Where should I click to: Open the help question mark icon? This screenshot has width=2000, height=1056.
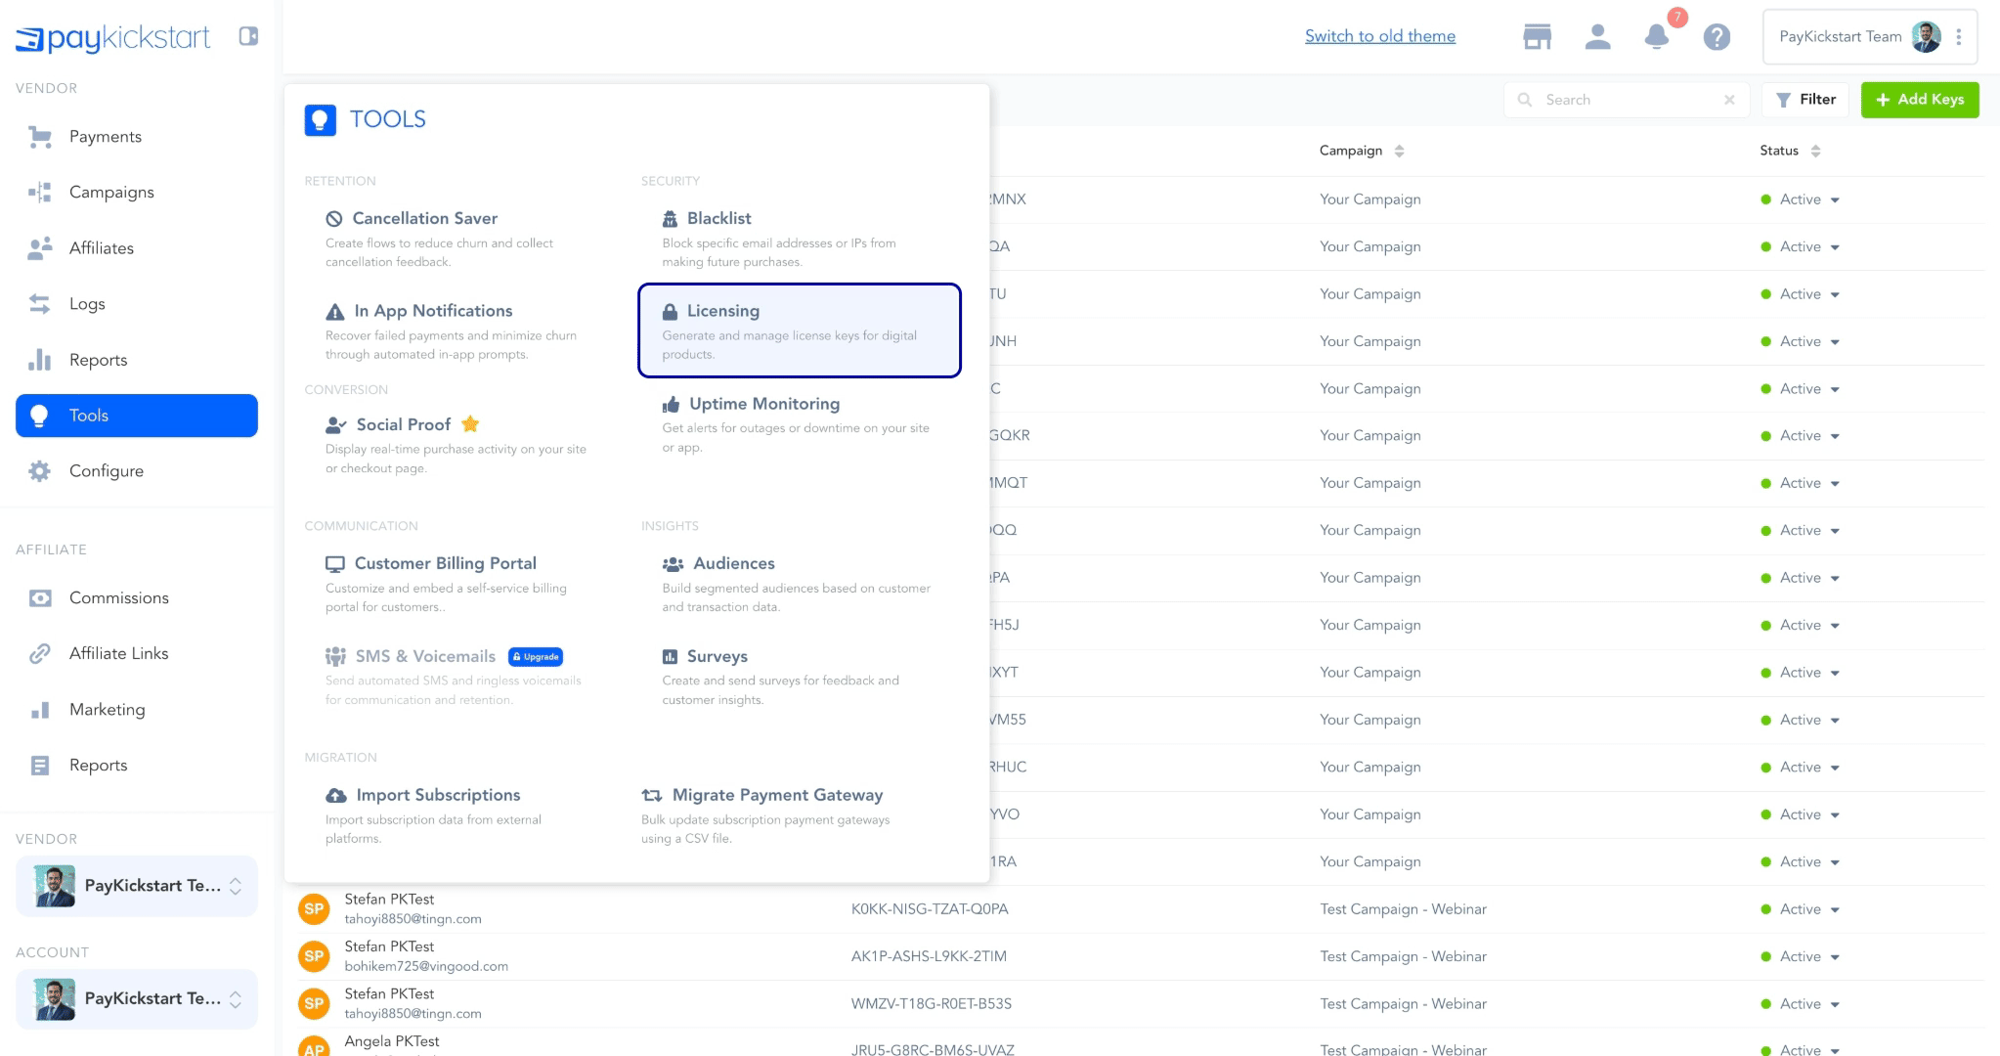pyautogui.click(x=1717, y=37)
